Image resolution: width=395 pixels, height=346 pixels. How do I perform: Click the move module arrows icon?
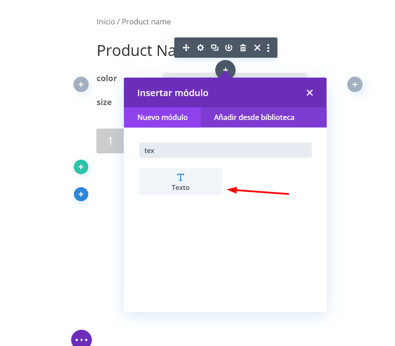(x=186, y=47)
